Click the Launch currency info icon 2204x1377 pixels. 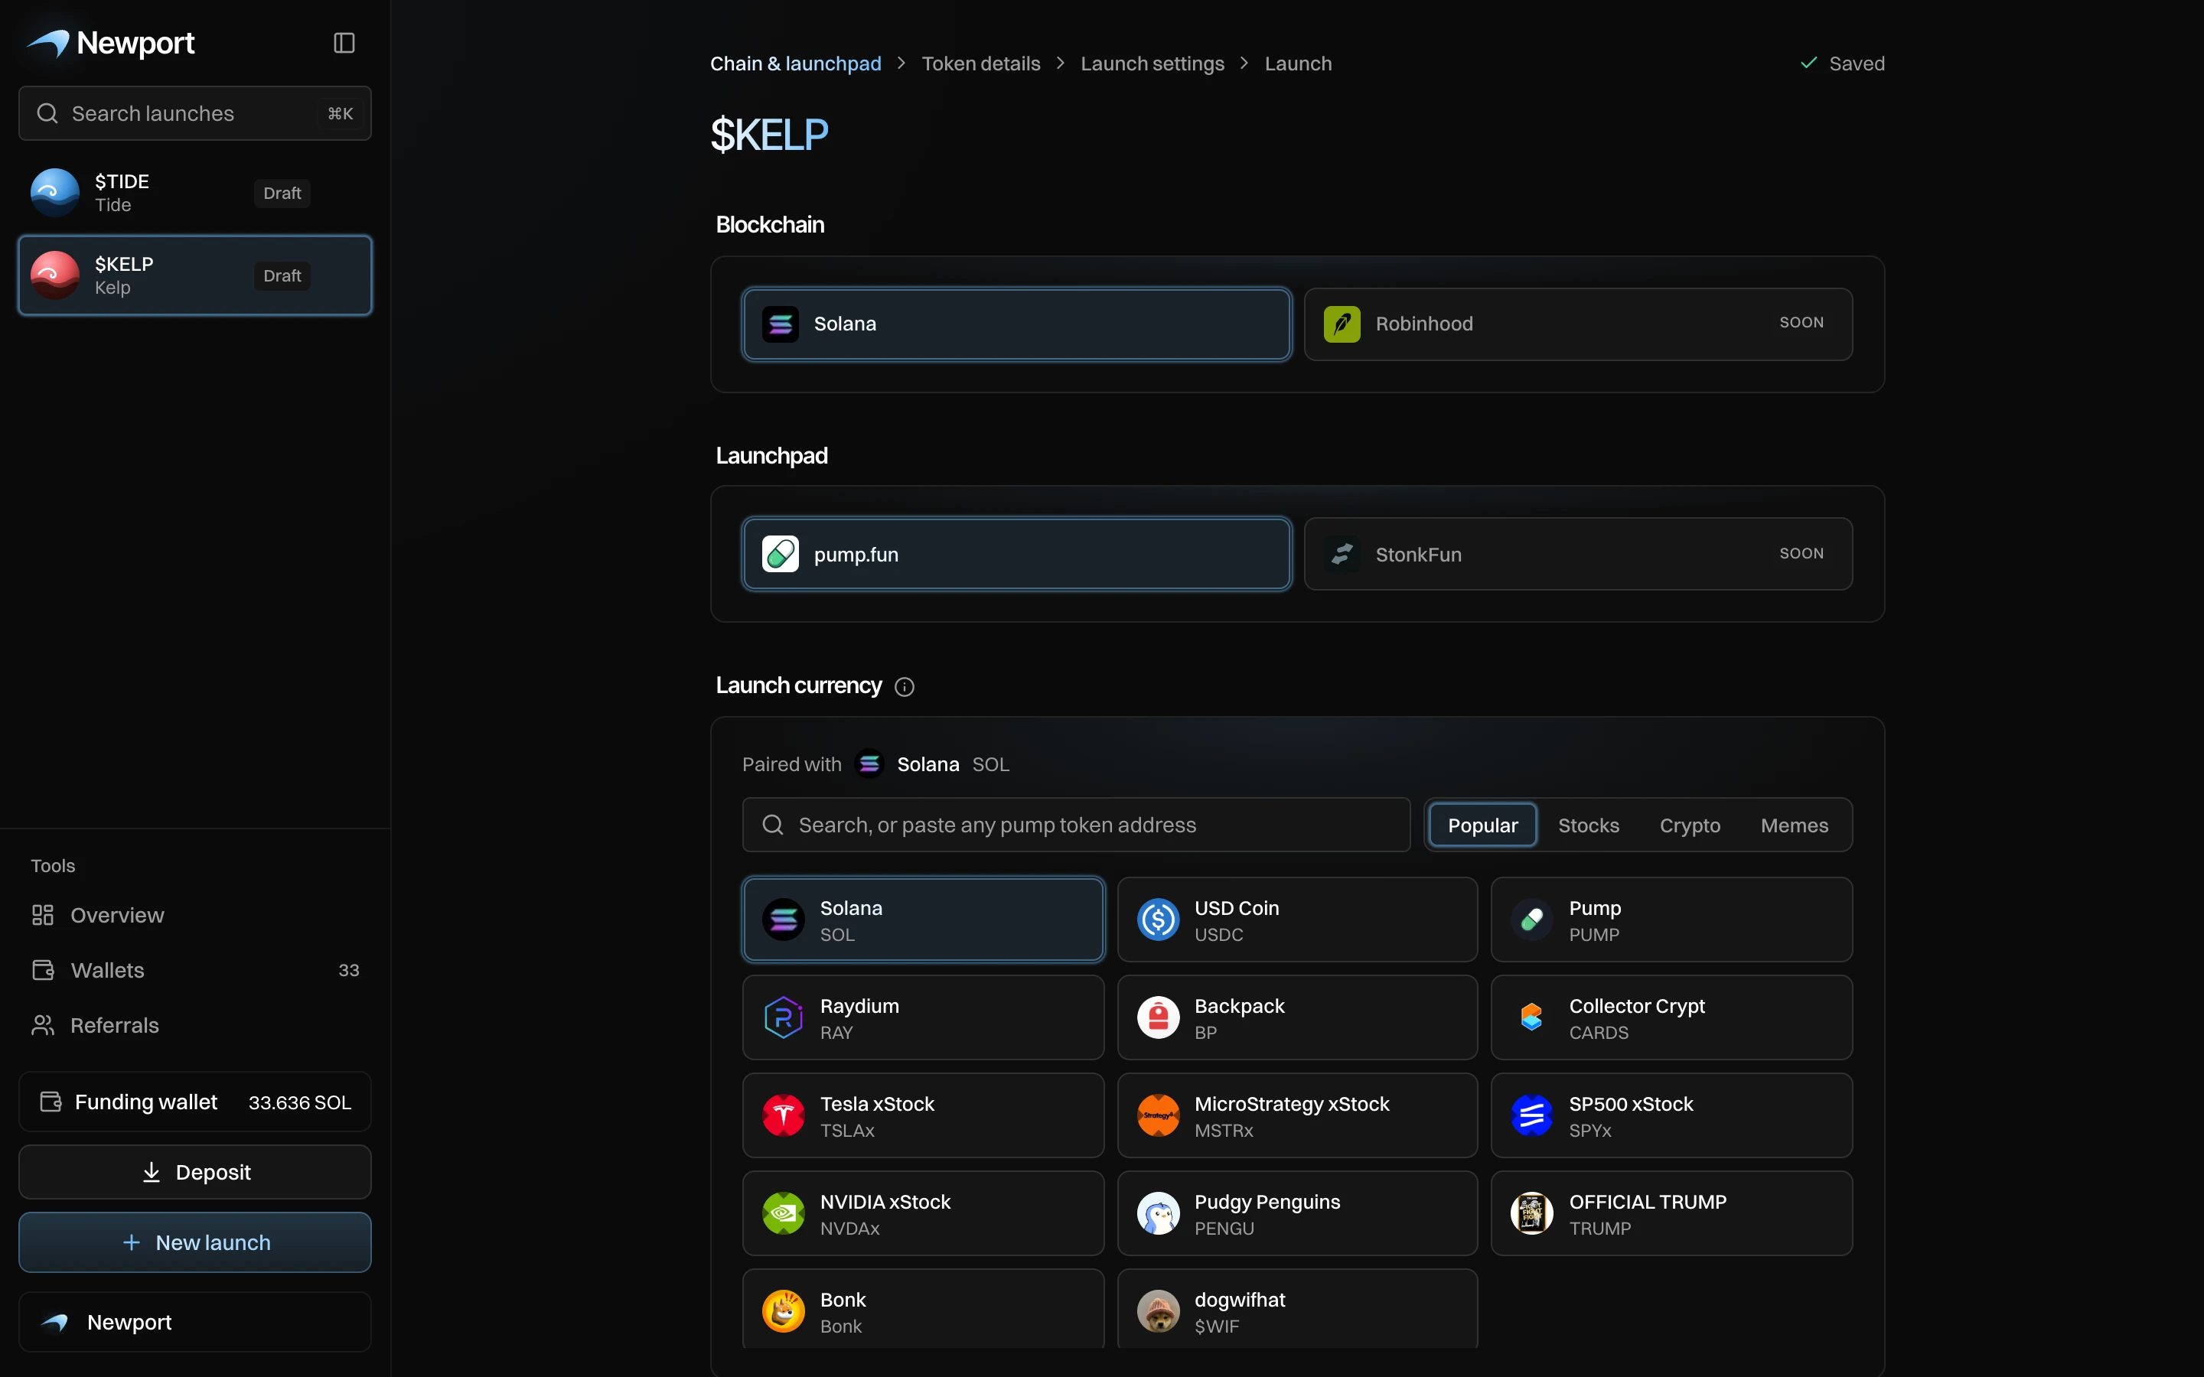904,687
